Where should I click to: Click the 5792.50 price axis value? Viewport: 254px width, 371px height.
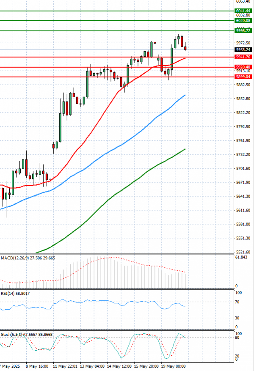click(243, 126)
